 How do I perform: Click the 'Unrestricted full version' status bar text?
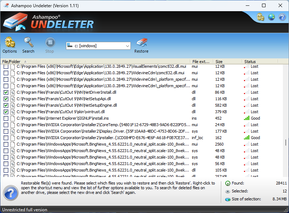(25, 210)
